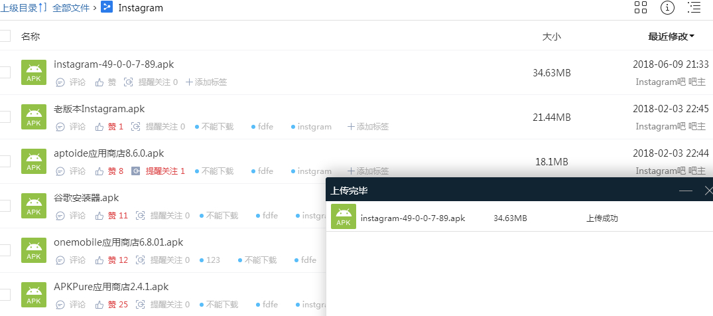Open file 谷歌安装器.apk

click(86, 198)
